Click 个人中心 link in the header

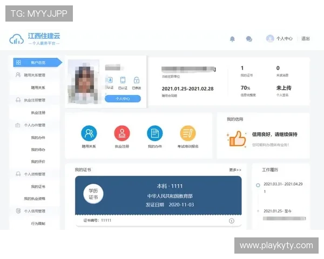285,39
